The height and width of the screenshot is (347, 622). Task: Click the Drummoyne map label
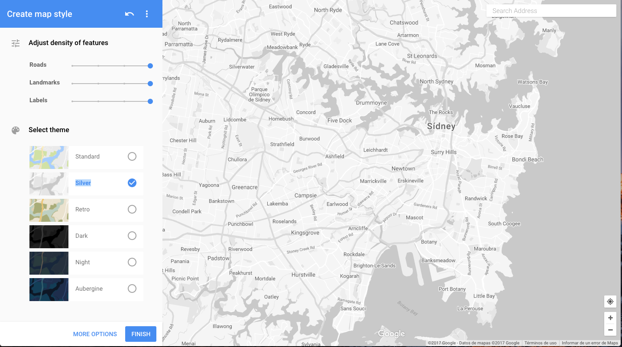click(371, 103)
